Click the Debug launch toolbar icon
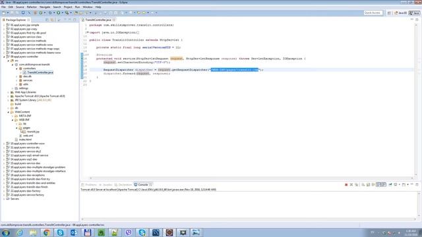422x237 pixels. pos(50,13)
